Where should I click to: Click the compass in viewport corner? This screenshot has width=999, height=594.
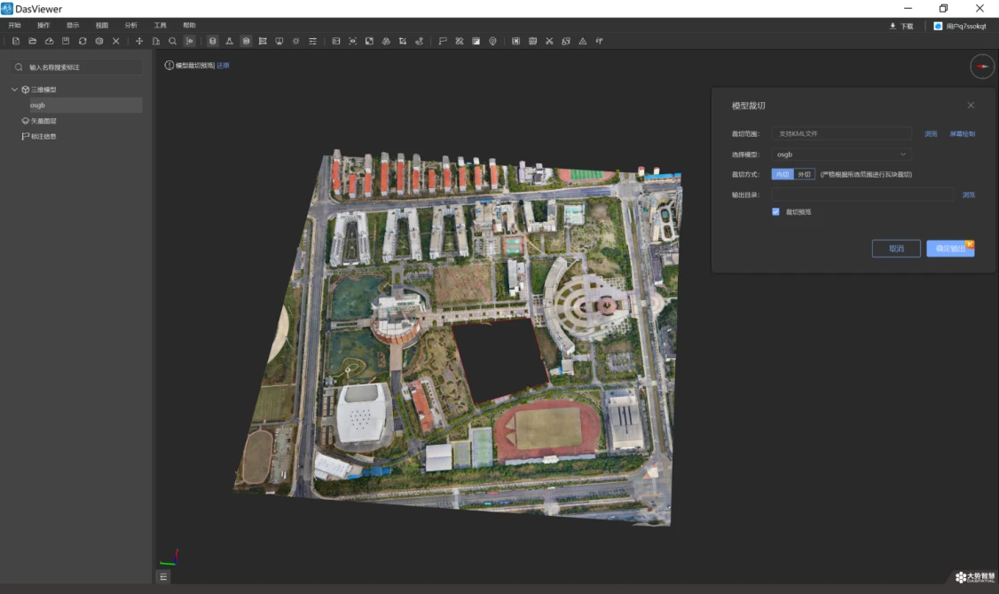coord(982,67)
